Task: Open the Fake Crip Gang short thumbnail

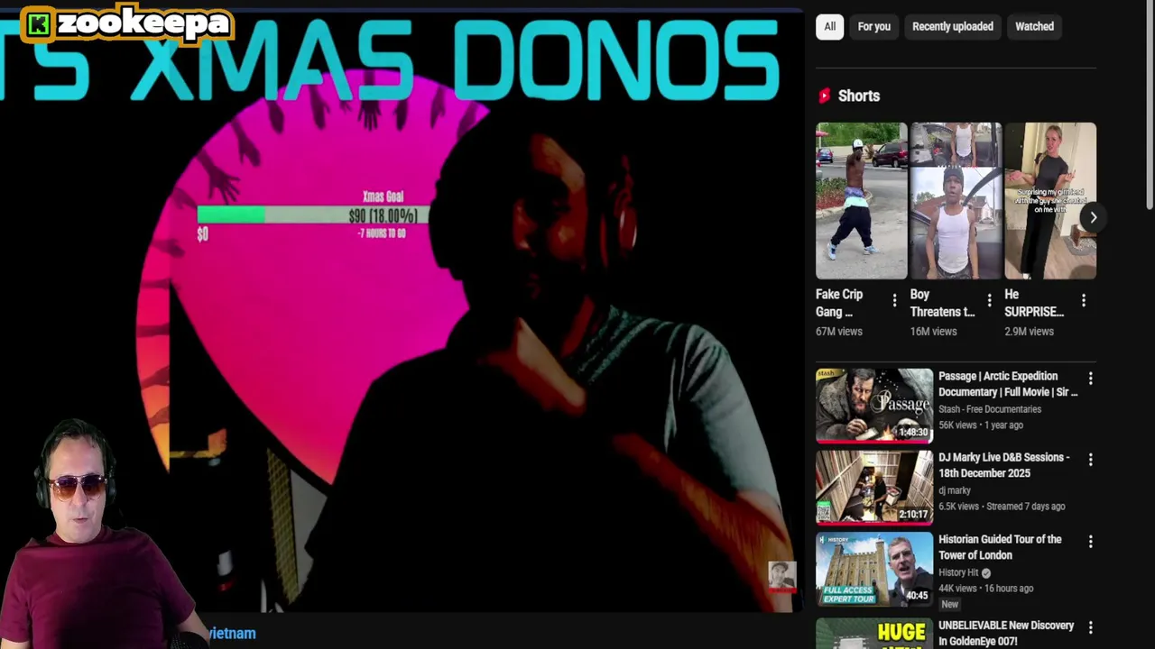Action: (861, 201)
